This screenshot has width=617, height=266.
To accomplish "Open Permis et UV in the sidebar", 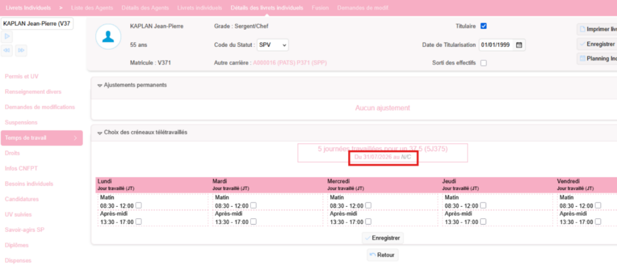I will pyautogui.click(x=22, y=77).
